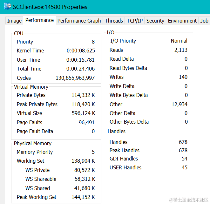This screenshot has width=210, height=204.
Task: Select the Reads value 2,113
Action: click(181, 50)
